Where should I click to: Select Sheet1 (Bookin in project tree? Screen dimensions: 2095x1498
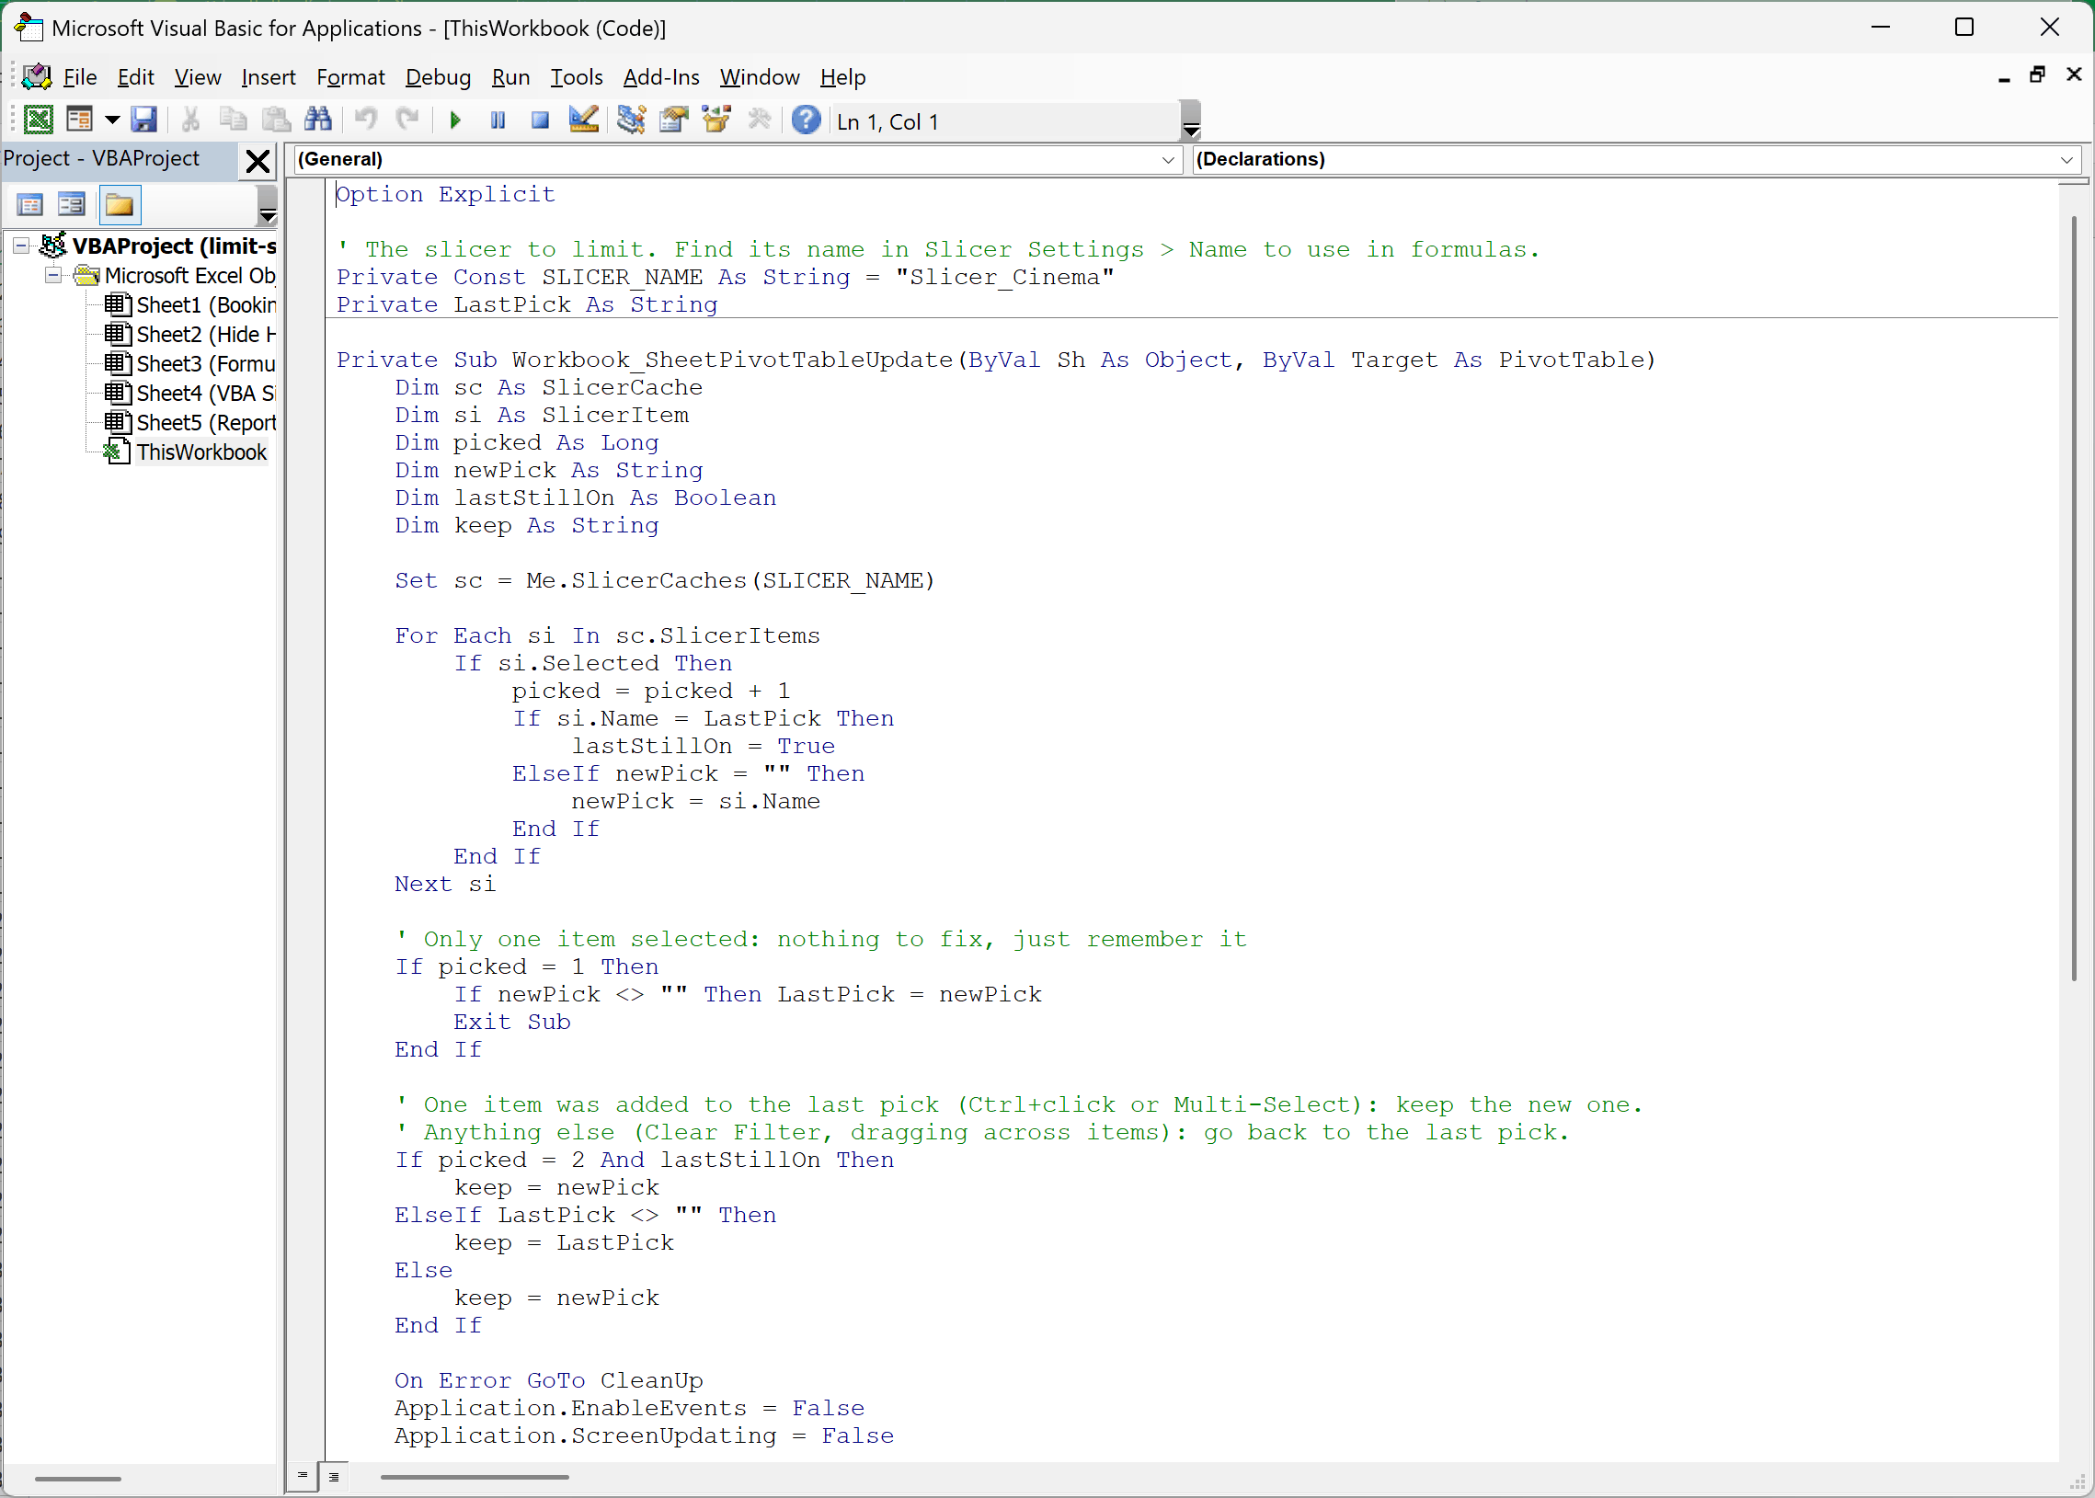pyautogui.click(x=190, y=305)
